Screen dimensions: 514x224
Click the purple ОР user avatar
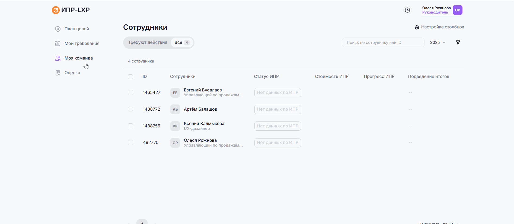click(457, 10)
